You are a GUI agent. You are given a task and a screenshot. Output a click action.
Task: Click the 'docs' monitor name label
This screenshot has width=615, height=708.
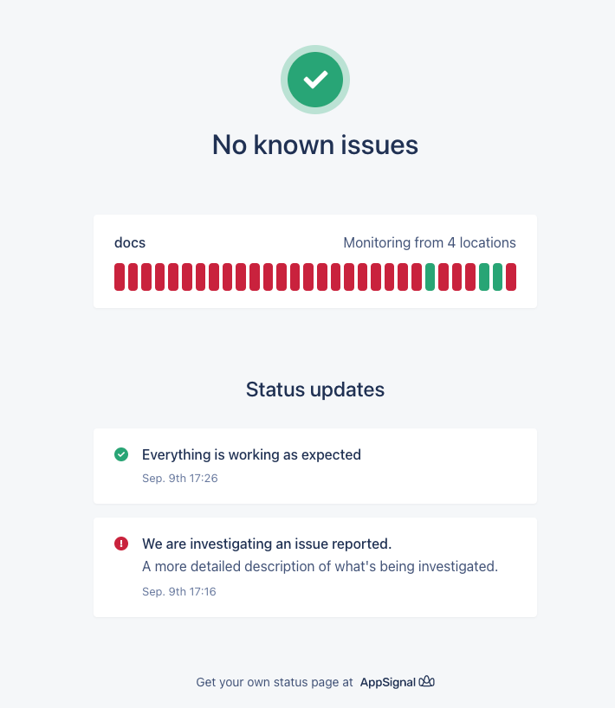pyautogui.click(x=130, y=242)
